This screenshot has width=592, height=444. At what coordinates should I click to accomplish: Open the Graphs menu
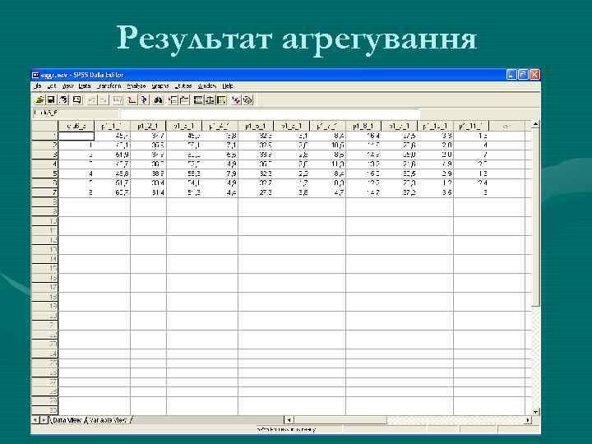(x=160, y=86)
